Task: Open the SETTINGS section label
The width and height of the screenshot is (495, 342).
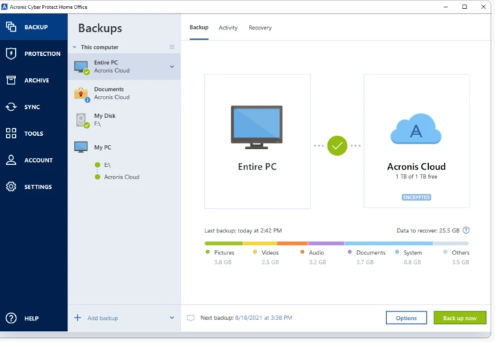Action: point(38,187)
